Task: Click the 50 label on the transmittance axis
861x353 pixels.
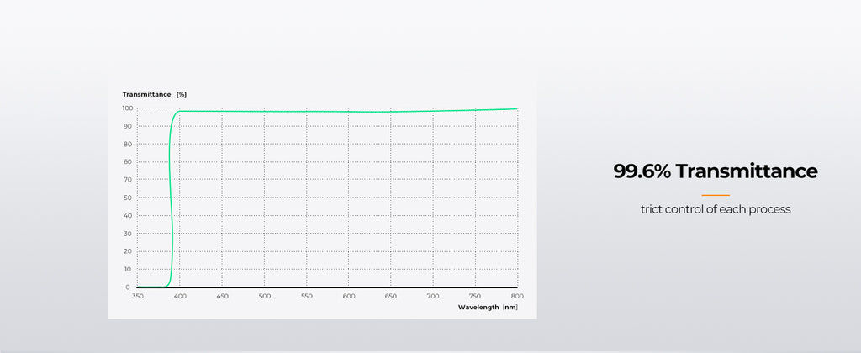Action: (128, 198)
